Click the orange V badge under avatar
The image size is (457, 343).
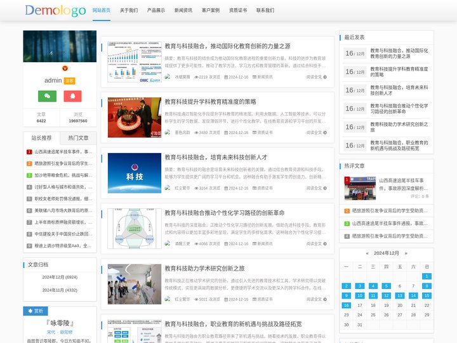pyautogui.click(x=65, y=68)
